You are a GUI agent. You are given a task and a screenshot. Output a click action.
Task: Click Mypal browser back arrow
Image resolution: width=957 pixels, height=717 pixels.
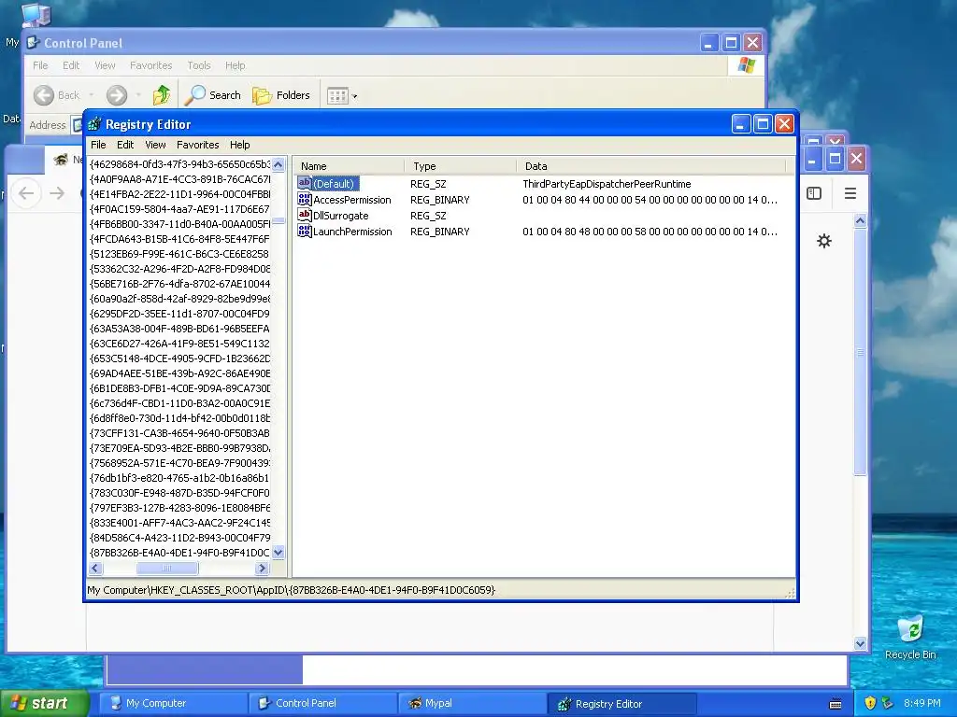click(x=26, y=193)
